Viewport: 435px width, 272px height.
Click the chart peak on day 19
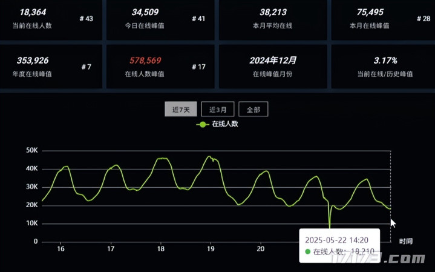(x=209, y=156)
